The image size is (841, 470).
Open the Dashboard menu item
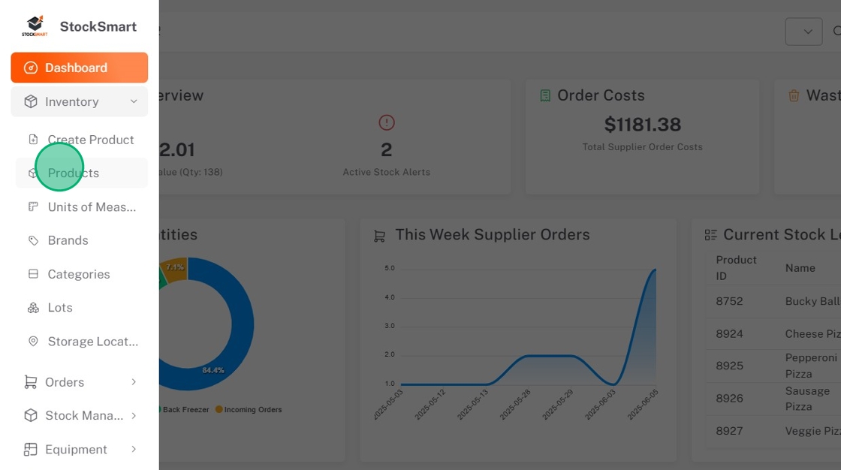80,68
